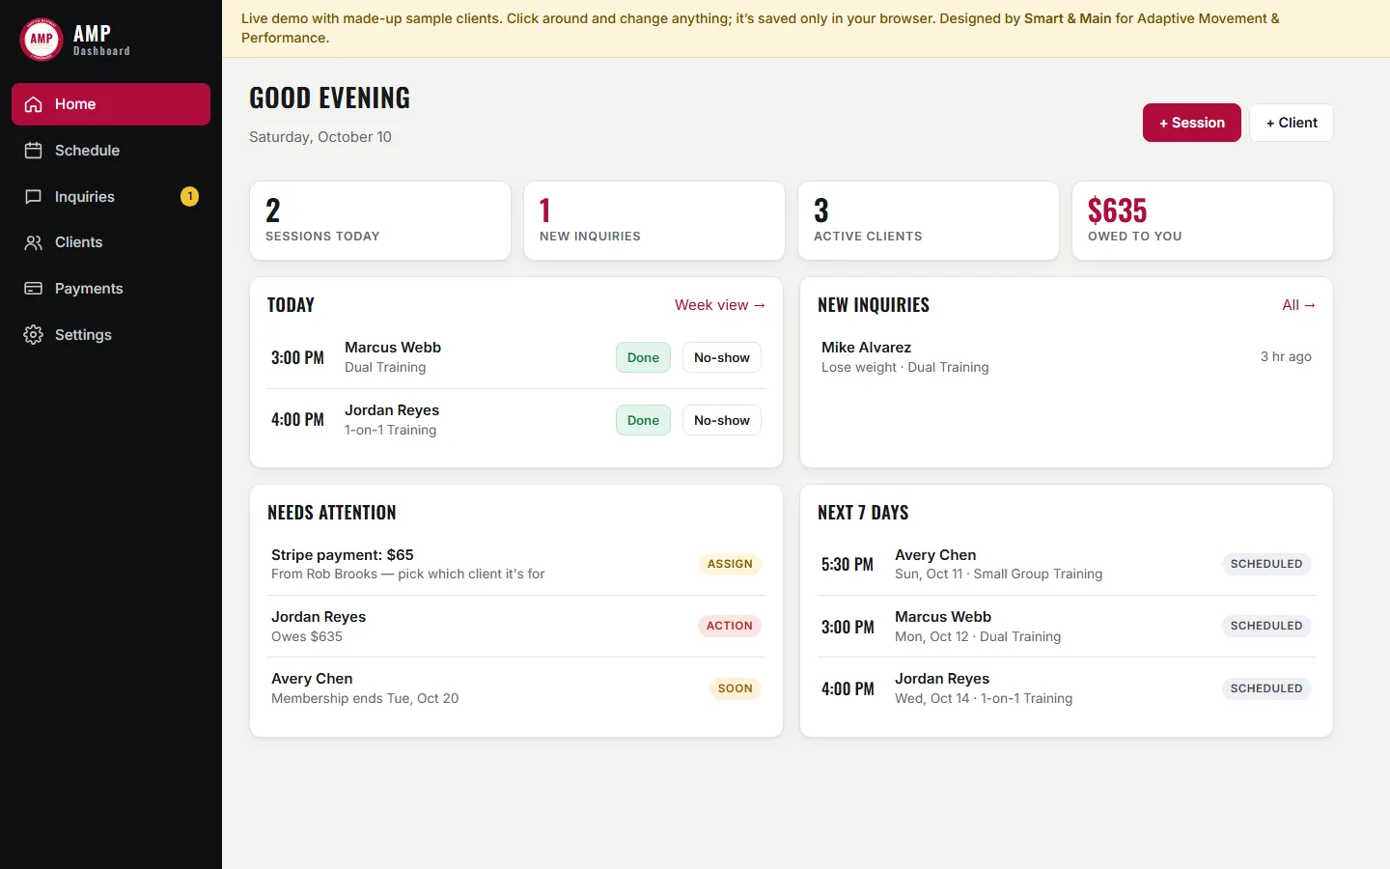Click the ACTION tag for Jordan Reyes
This screenshot has width=1390, height=869.
(729, 626)
